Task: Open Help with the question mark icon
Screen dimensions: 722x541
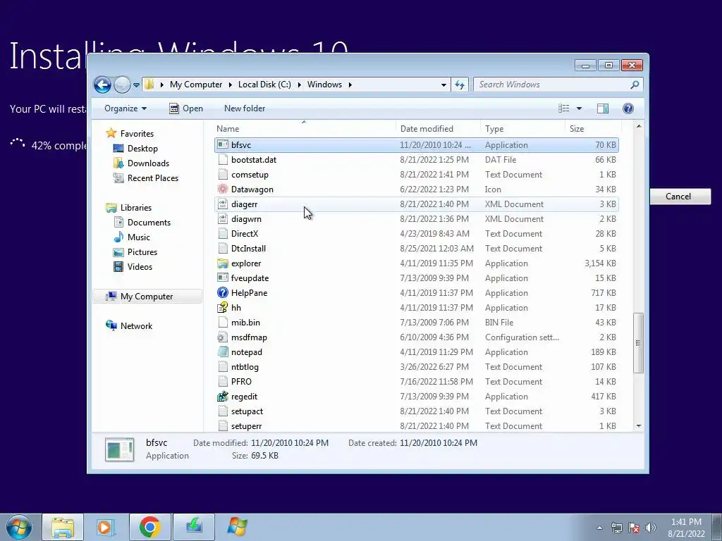Action: [x=628, y=108]
